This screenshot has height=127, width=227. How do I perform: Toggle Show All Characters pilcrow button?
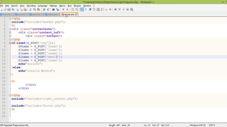point(86,10)
